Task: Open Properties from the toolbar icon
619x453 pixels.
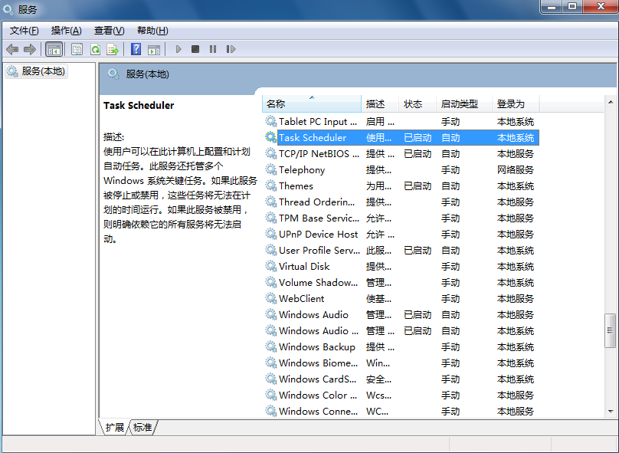Action: 77,49
